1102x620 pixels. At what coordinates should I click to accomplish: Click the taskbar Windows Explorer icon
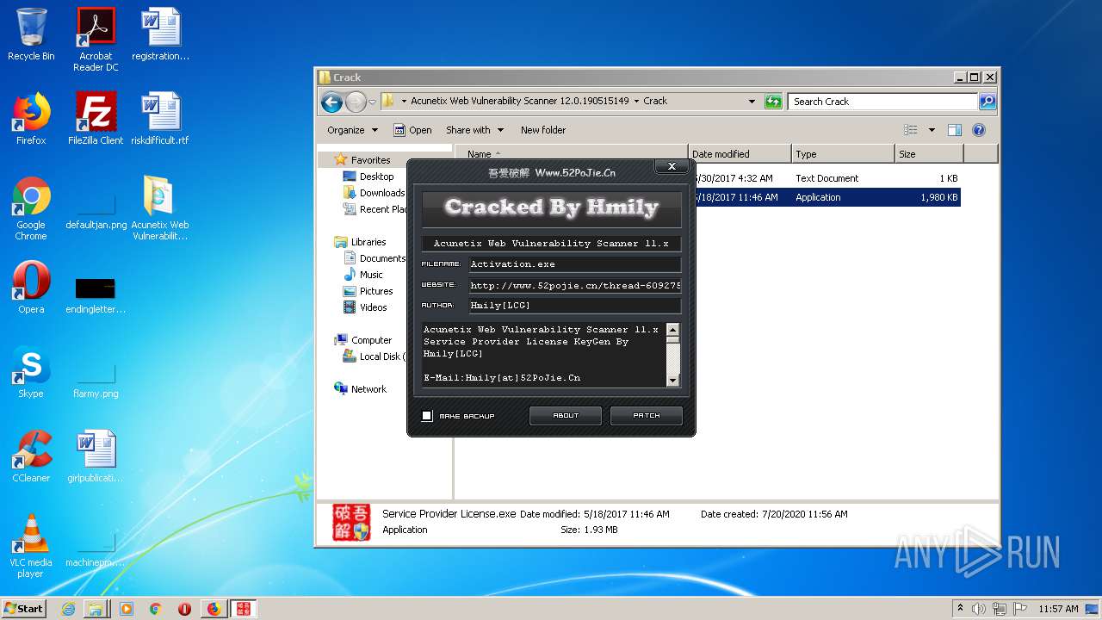pos(96,609)
